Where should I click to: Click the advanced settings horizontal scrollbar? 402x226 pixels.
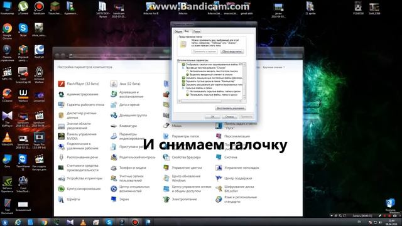click(210, 101)
